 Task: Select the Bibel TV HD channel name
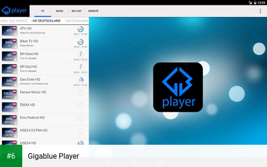(x=29, y=41)
